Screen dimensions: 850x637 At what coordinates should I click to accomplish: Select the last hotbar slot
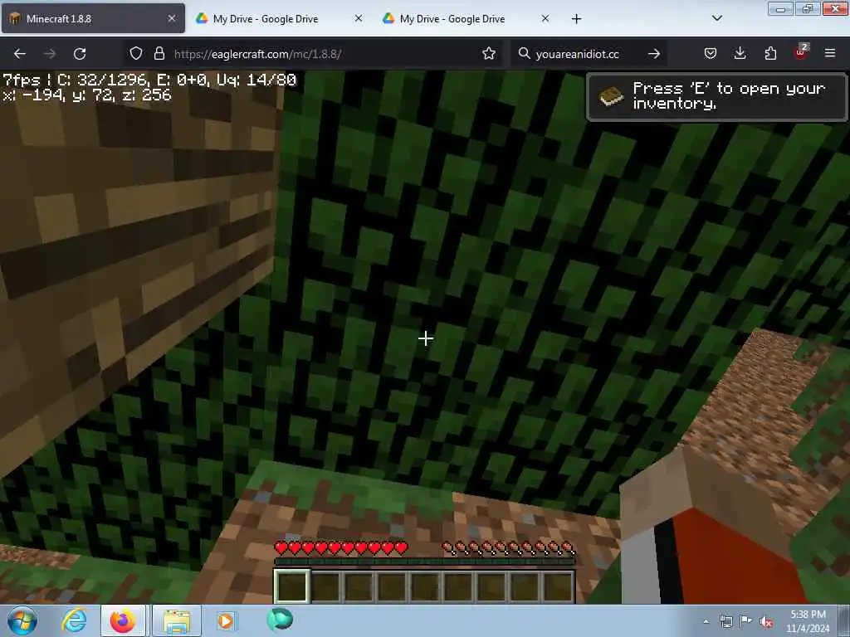pyautogui.click(x=557, y=586)
